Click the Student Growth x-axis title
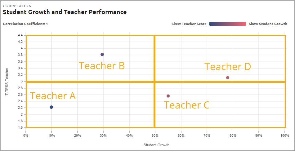 [x=156, y=145]
